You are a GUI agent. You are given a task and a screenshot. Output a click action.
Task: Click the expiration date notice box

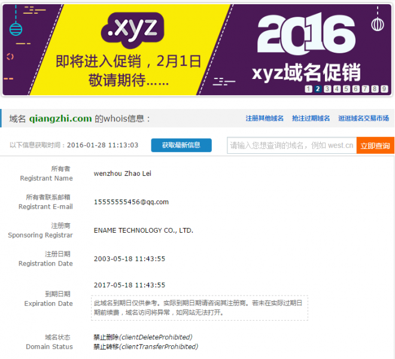[x=199, y=308]
